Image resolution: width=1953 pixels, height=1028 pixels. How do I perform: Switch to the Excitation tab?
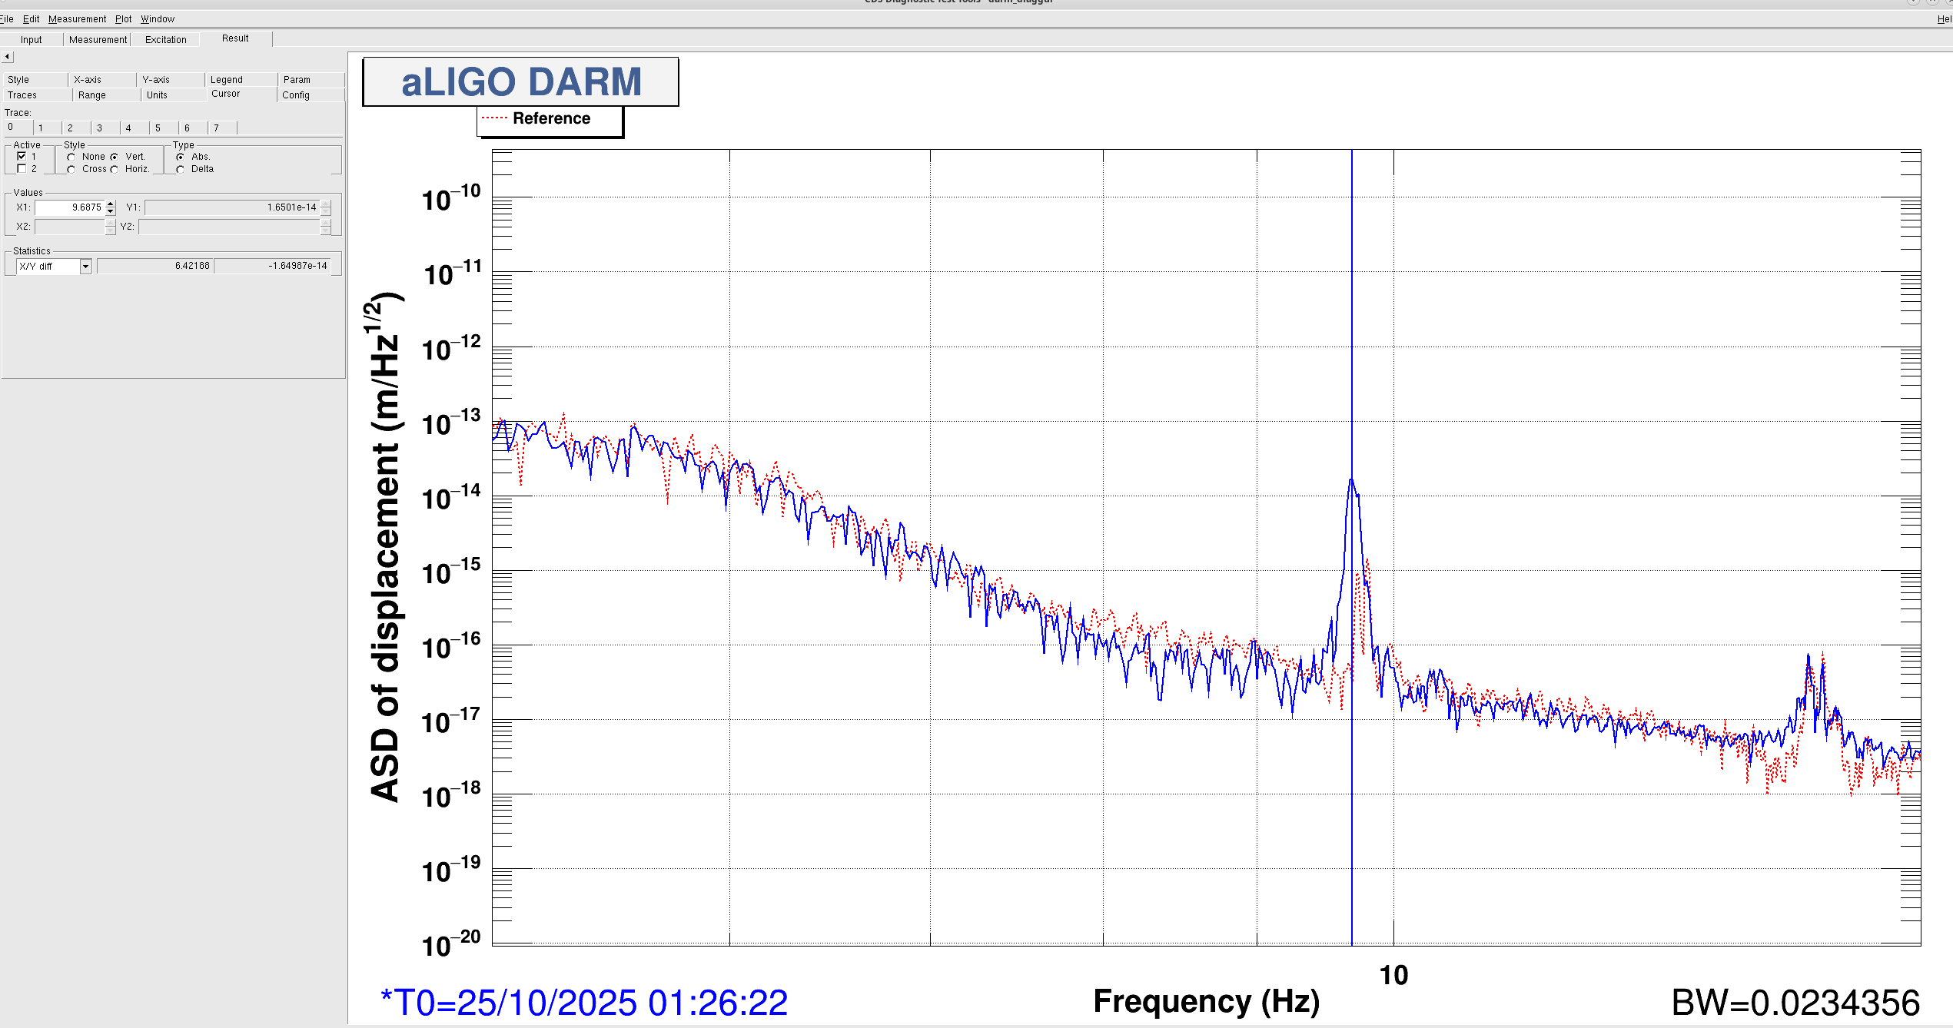165,40
